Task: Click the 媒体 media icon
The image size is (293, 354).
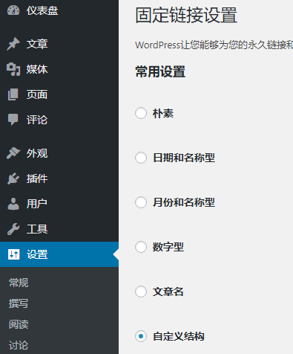Action: click(x=13, y=69)
